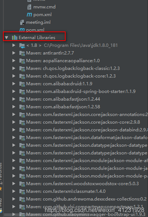The height and width of the screenshot is (217, 148).
Task: Click the druid:1.1.9 library icon
Action: (x=22, y=84)
